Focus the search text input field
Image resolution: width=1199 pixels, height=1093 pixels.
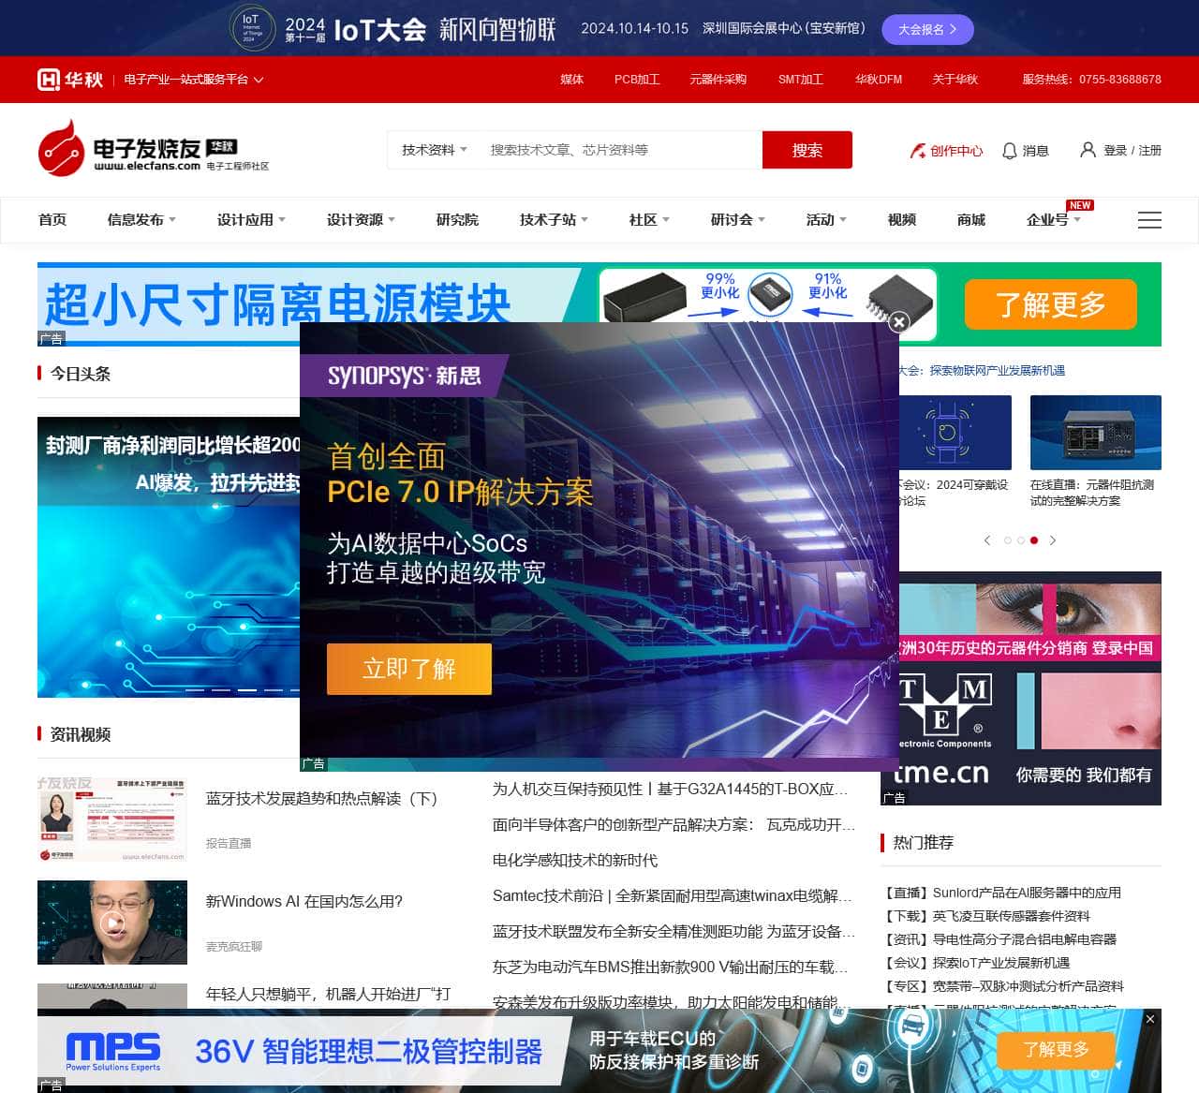619,150
